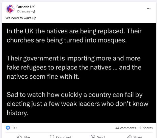View who reacted via the 190 count

click(14, 128)
